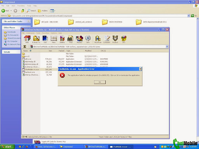Click the Forward arrow in Explorer toolbar
The image size is (199, 149).
15,11
